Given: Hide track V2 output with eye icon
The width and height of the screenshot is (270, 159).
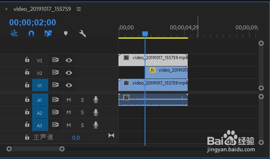Looking at the screenshot, I should (x=69, y=73).
